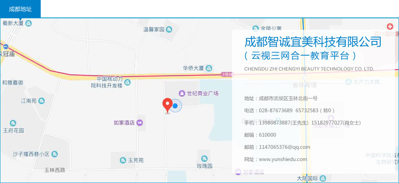Click the 大陆国际 building icon
The width and height of the screenshot is (399, 183).
322,179
